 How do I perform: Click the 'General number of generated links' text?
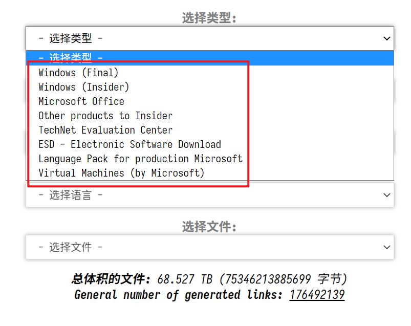(x=179, y=295)
